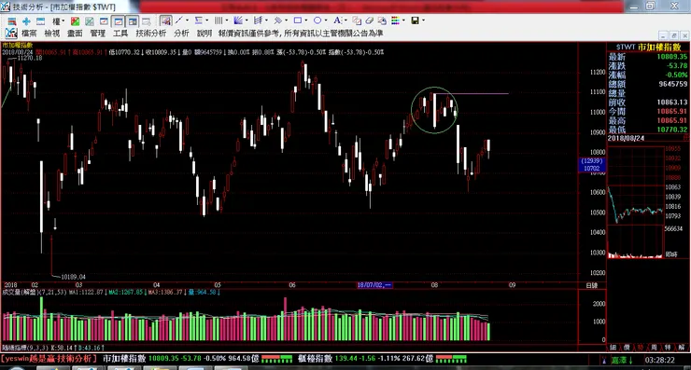Open the 技術分析 menu
This screenshot has width=691, height=370.
point(151,33)
